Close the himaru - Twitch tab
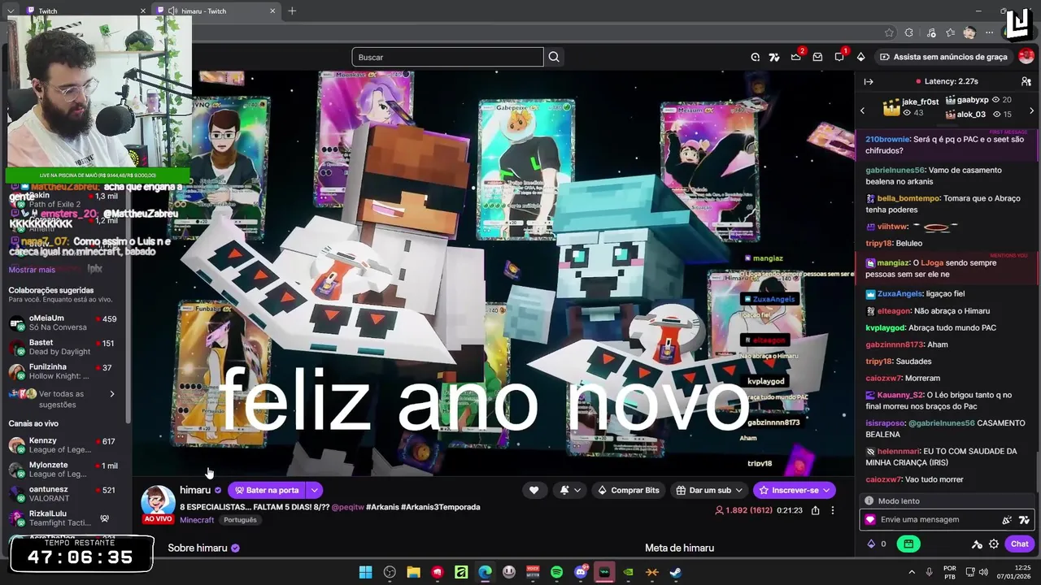Image resolution: width=1041 pixels, height=585 pixels. [272, 11]
